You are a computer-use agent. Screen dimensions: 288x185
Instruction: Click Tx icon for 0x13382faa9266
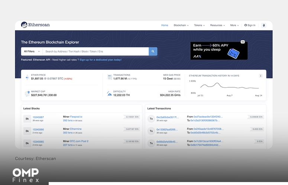[151, 131]
